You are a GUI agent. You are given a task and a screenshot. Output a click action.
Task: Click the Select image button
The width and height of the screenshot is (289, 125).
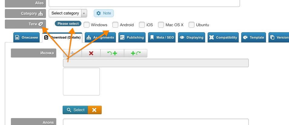[75, 110]
